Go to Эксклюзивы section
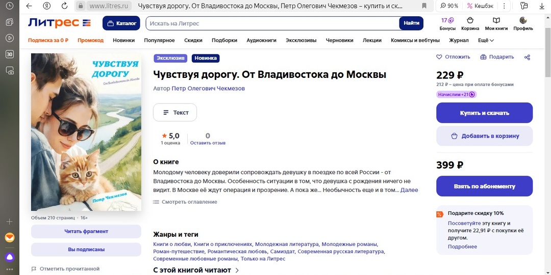 click(x=301, y=40)
